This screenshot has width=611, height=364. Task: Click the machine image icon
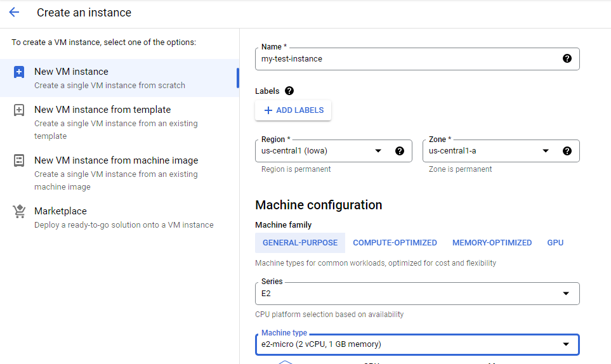click(x=18, y=160)
